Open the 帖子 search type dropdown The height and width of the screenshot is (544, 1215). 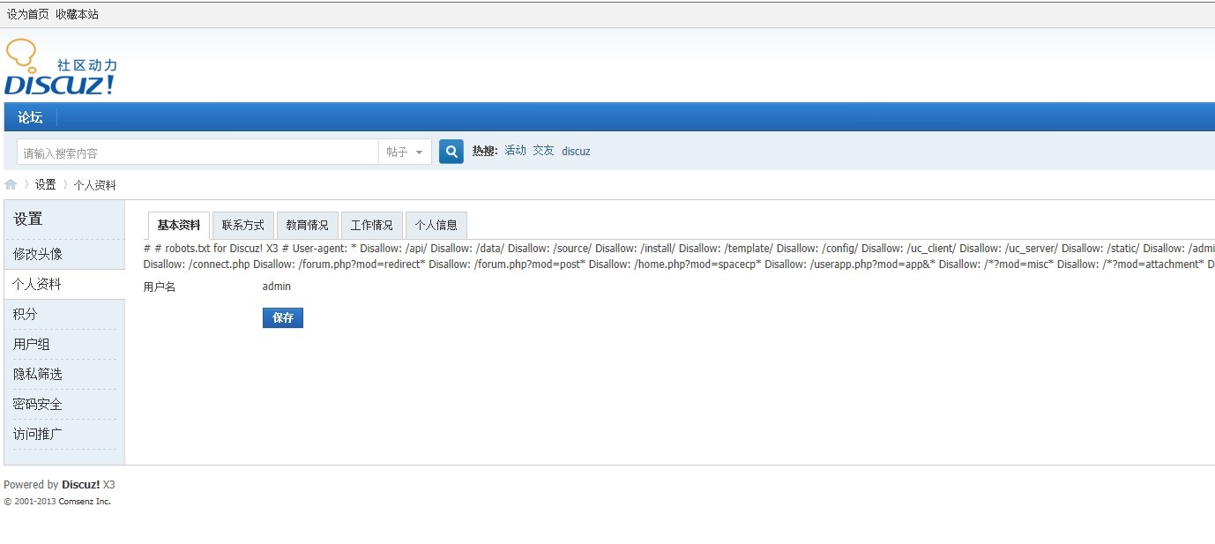[406, 152]
